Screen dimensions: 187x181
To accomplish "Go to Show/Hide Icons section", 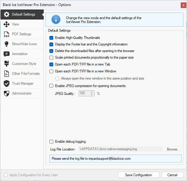I will 22,44.
